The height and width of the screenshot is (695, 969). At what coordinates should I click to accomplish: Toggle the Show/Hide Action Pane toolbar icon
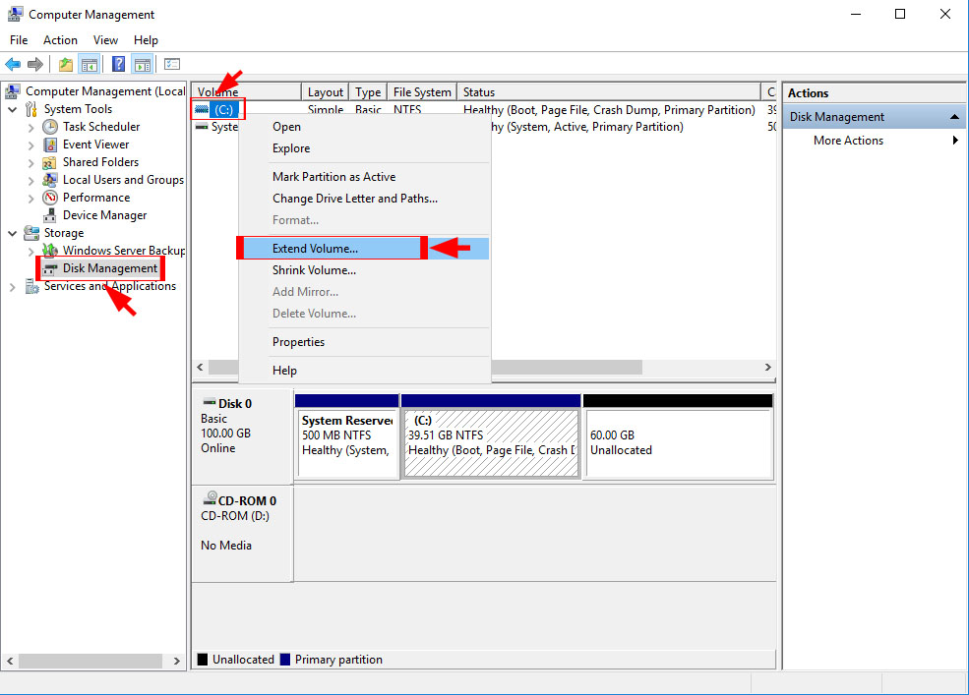[x=143, y=64]
